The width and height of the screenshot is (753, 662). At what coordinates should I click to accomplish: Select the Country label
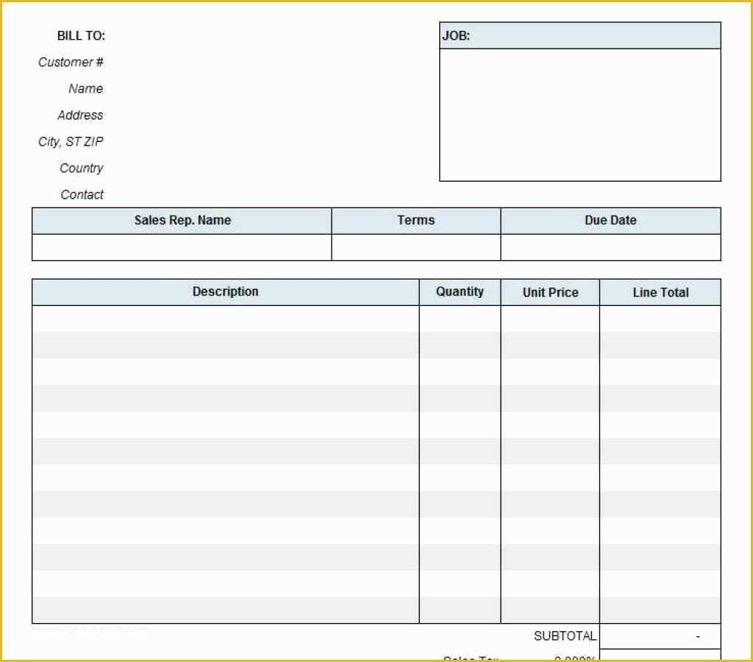pyautogui.click(x=81, y=168)
